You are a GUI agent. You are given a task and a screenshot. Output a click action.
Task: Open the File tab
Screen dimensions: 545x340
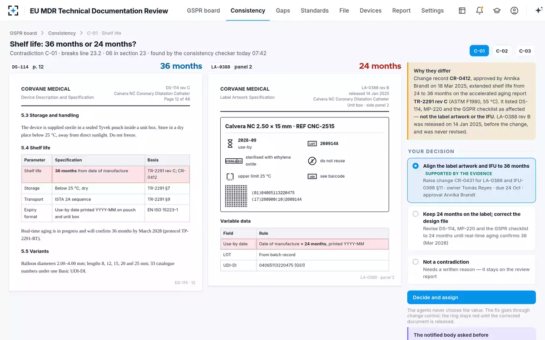pos(344,10)
